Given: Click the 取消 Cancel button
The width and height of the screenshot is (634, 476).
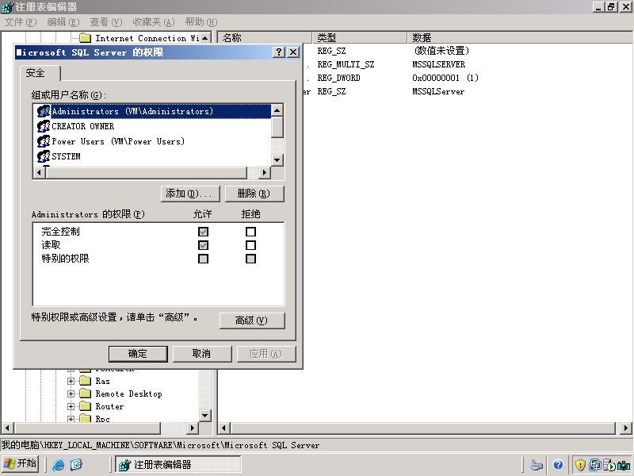Looking at the screenshot, I should click(x=202, y=354).
